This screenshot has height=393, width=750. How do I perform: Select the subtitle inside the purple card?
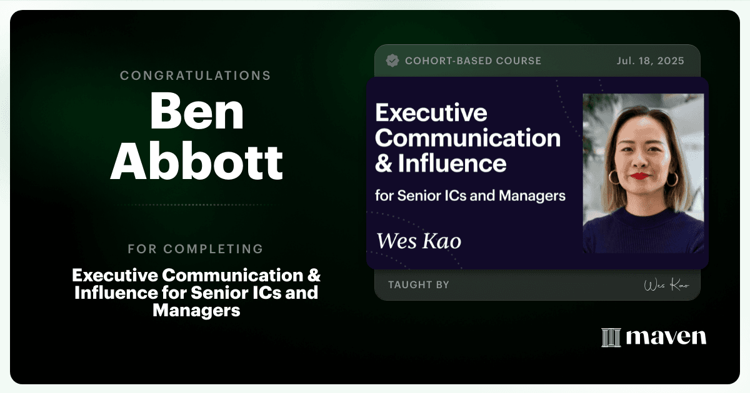(x=470, y=196)
